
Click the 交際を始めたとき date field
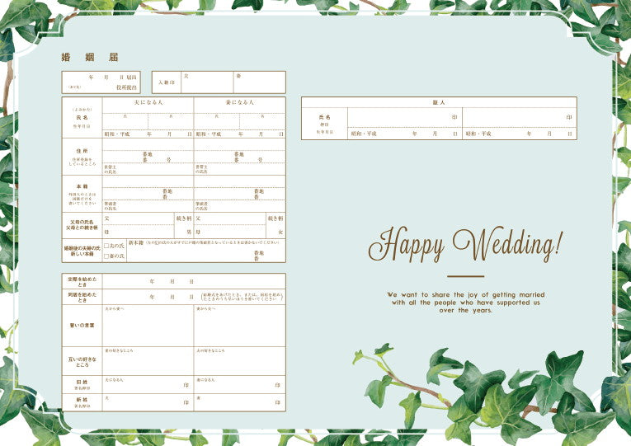[194, 281]
